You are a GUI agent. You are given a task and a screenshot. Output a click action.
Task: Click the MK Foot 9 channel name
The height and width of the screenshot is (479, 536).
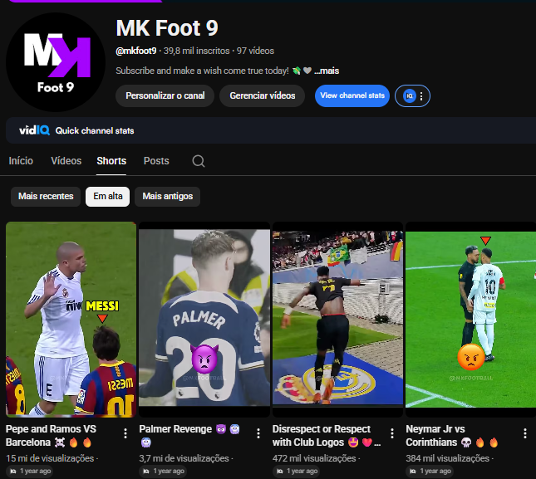pos(167,27)
